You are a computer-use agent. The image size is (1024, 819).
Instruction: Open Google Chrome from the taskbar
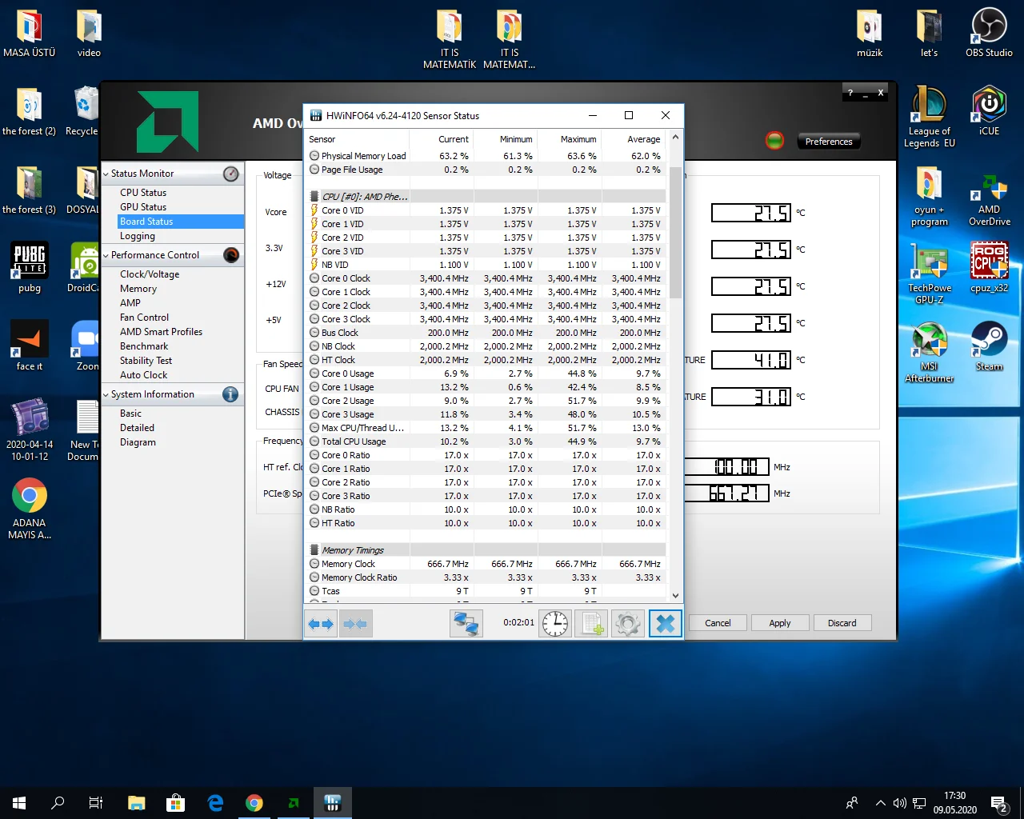click(x=254, y=803)
